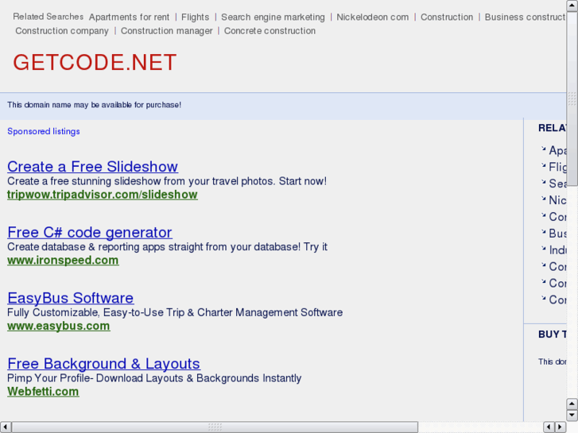The height and width of the screenshot is (433, 578).
Task: Visit the www.easybus.com link
Action: 59,326
